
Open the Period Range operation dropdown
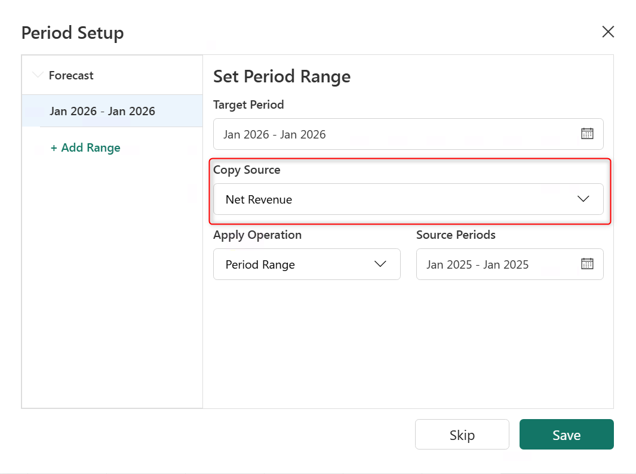[293, 264]
